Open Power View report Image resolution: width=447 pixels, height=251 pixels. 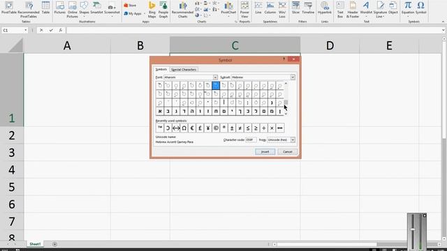(x=244, y=10)
